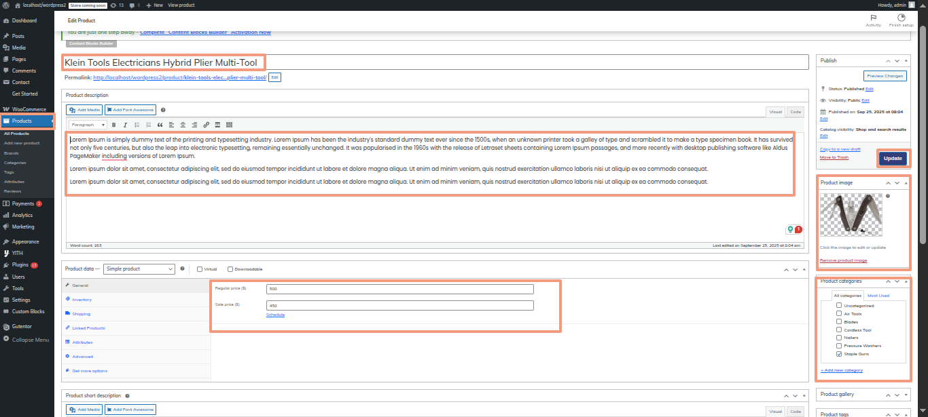Image resolution: width=928 pixels, height=417 pixels.
Task: Enable the Downloadable product checkbox
Action: pyautogui.click(x=230, y=269)
